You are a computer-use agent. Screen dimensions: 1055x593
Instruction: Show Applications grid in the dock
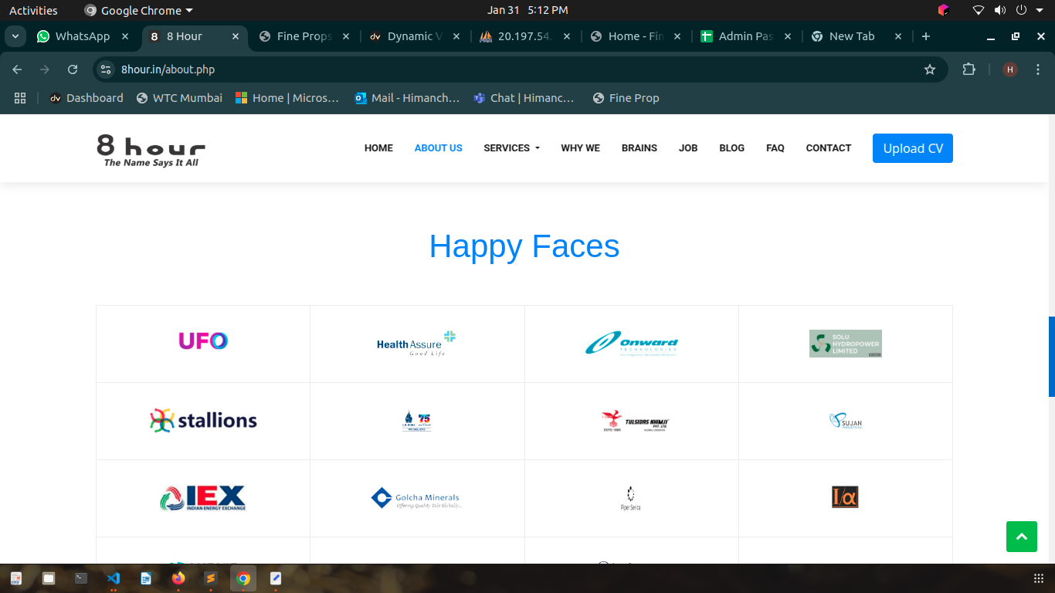click(1039, 578)
